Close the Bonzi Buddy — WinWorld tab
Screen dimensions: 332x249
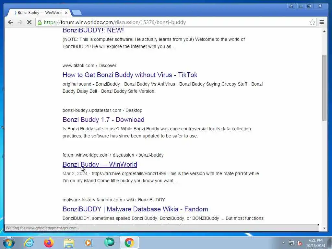[x=66, y=13]
